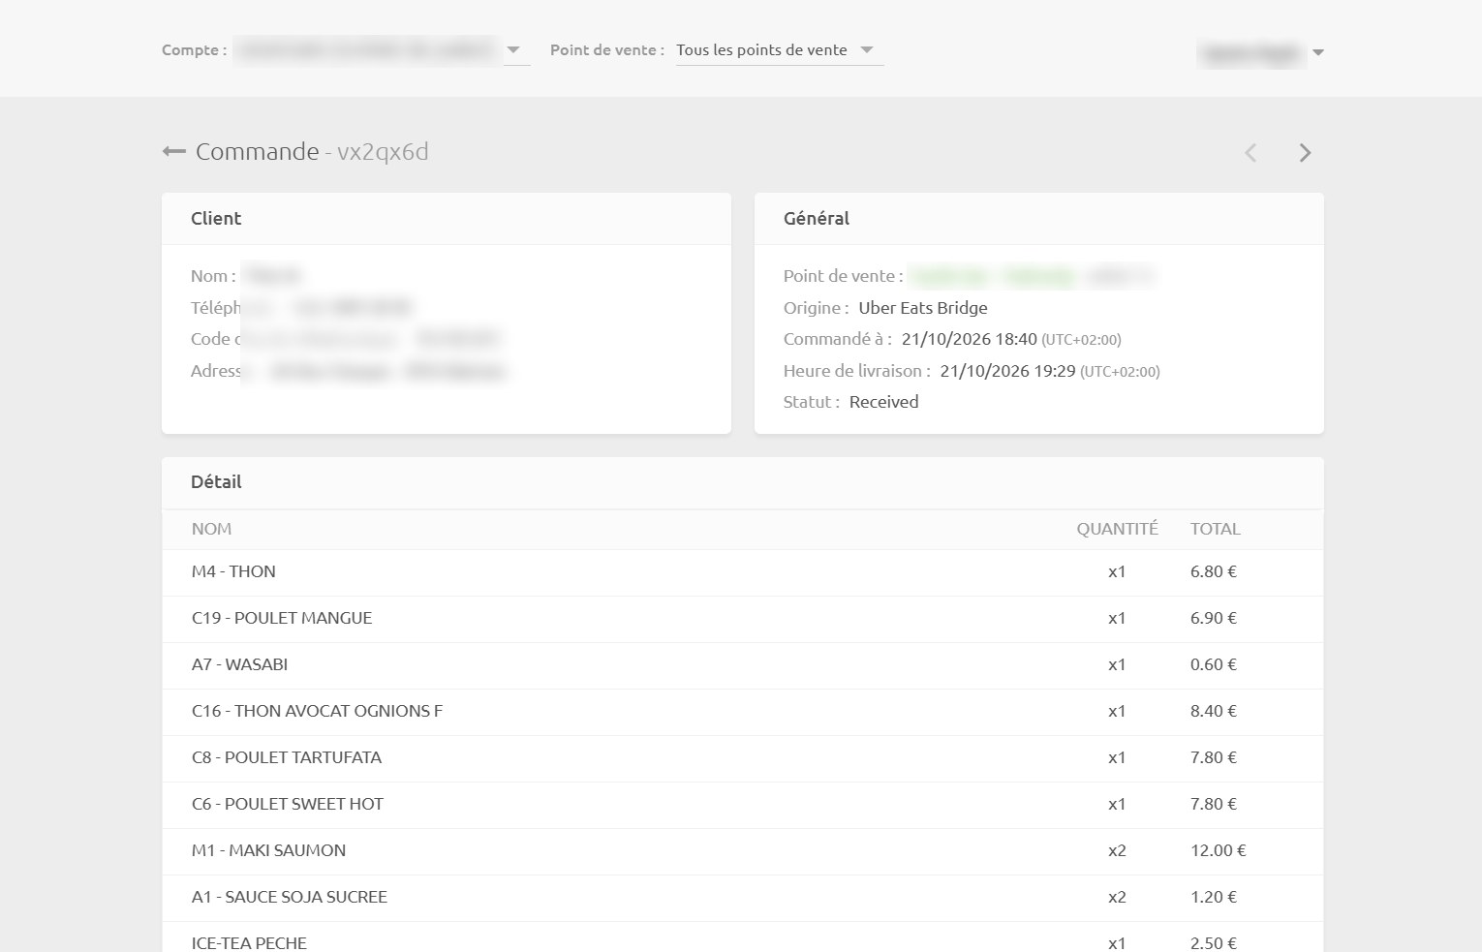Select the C8 - POULET TARTUFATA item
Image resolution: width=1482 pixels, height=952 pixels.
(287, 757)
